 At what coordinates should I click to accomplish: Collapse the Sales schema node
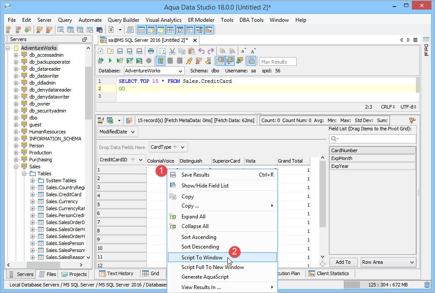click(x=16, y=167)
